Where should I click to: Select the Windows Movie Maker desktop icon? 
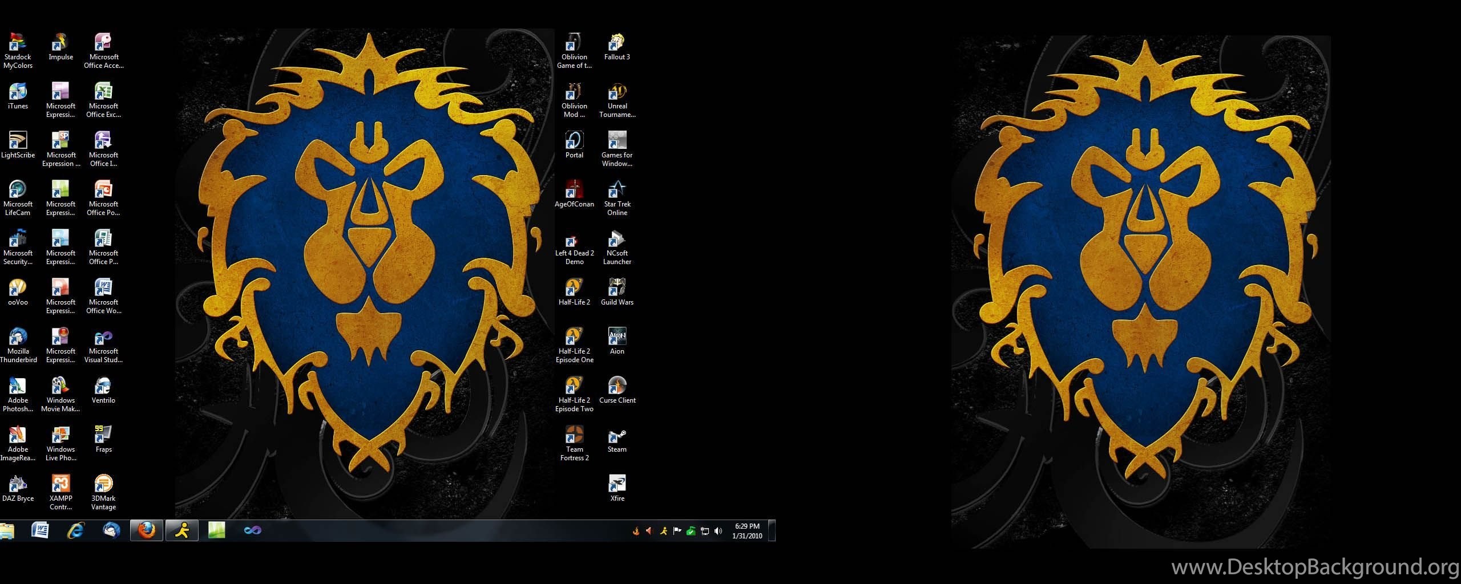(60, 394)
